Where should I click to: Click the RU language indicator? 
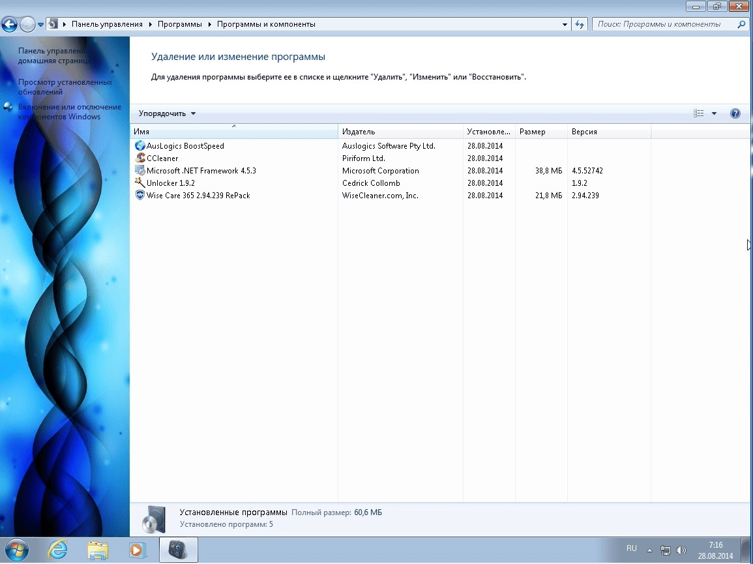[632, 548]
